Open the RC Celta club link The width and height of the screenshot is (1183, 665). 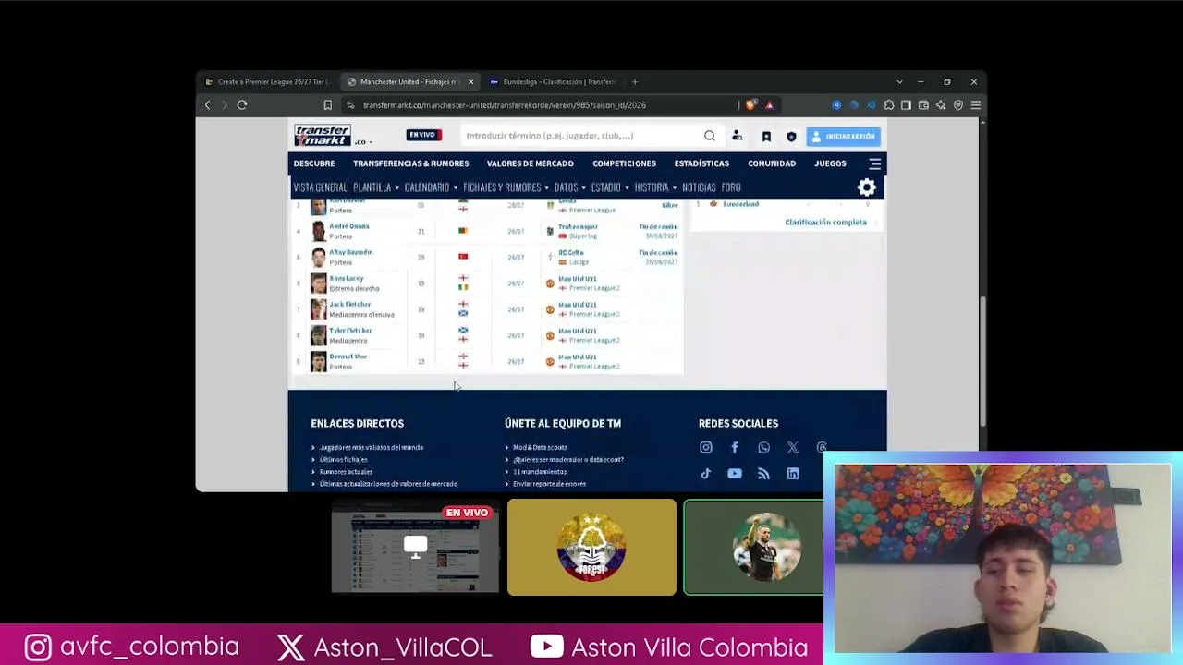tap(570, 252)
